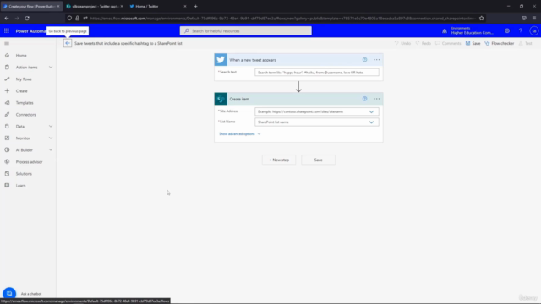Open the notifications bell icon

click(445, 31)
